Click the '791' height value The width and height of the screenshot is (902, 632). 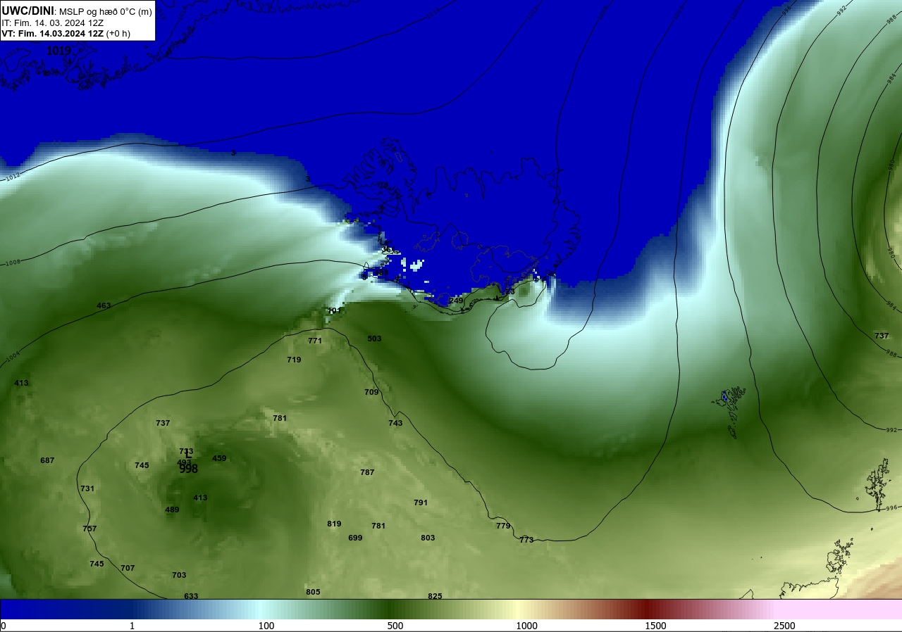pos(421,503)
